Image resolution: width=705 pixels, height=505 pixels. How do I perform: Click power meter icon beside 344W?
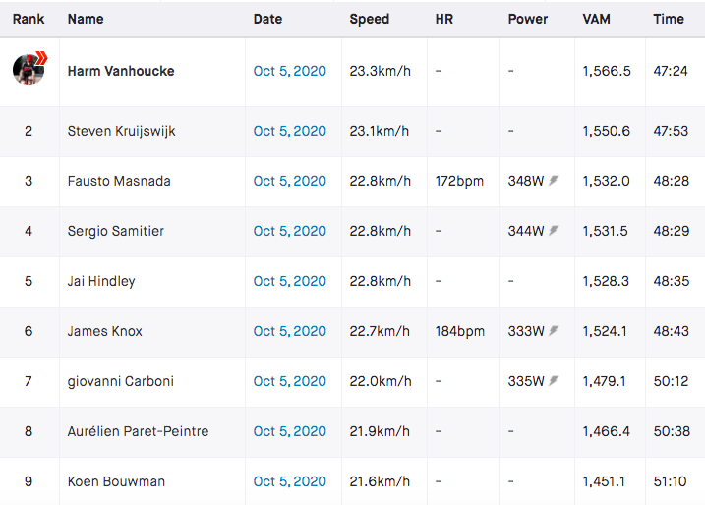pos(554,231)
